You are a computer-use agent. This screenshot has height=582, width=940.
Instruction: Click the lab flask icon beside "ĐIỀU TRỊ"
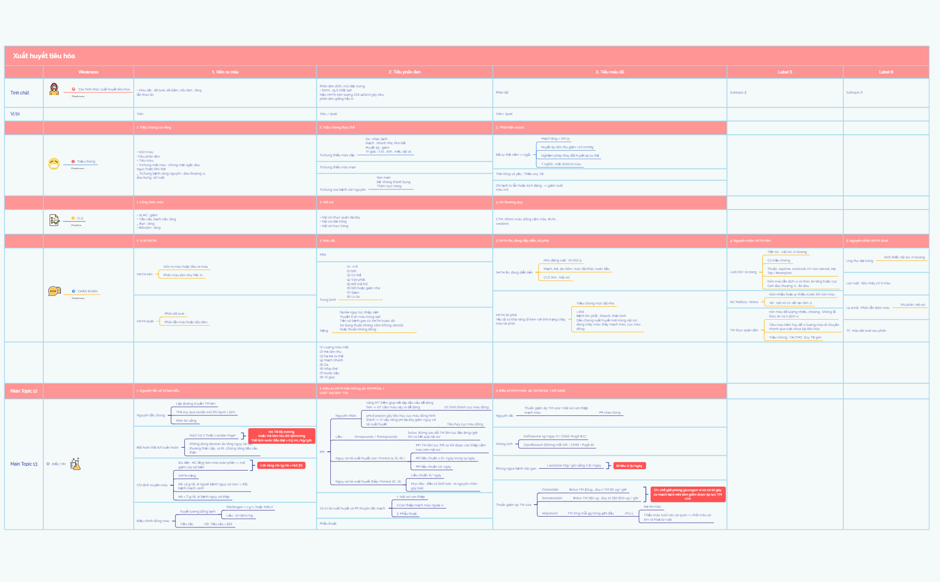point(75,464)
